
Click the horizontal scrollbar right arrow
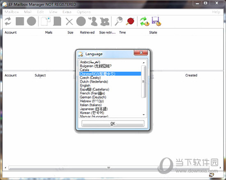point(220,167)
